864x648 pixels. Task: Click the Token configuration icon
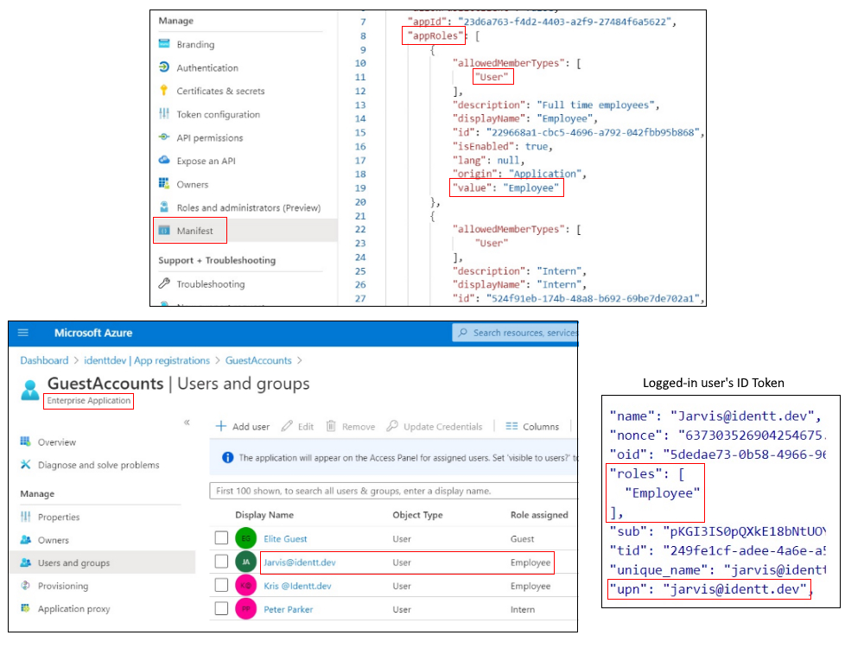[164, 113]
